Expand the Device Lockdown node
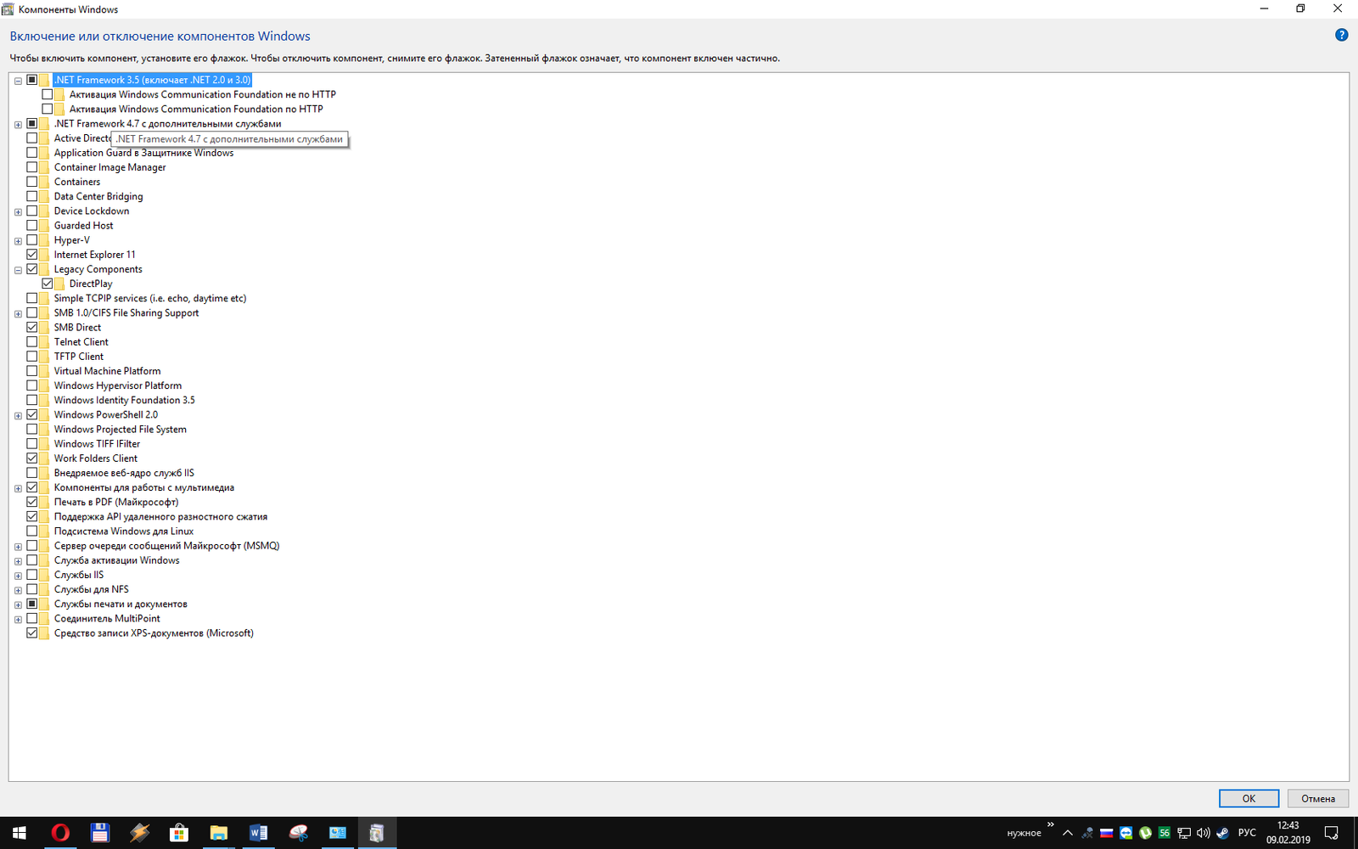The width and height of the screenshot is (1358, 849). pyautogui.click(x=18, y=211)
